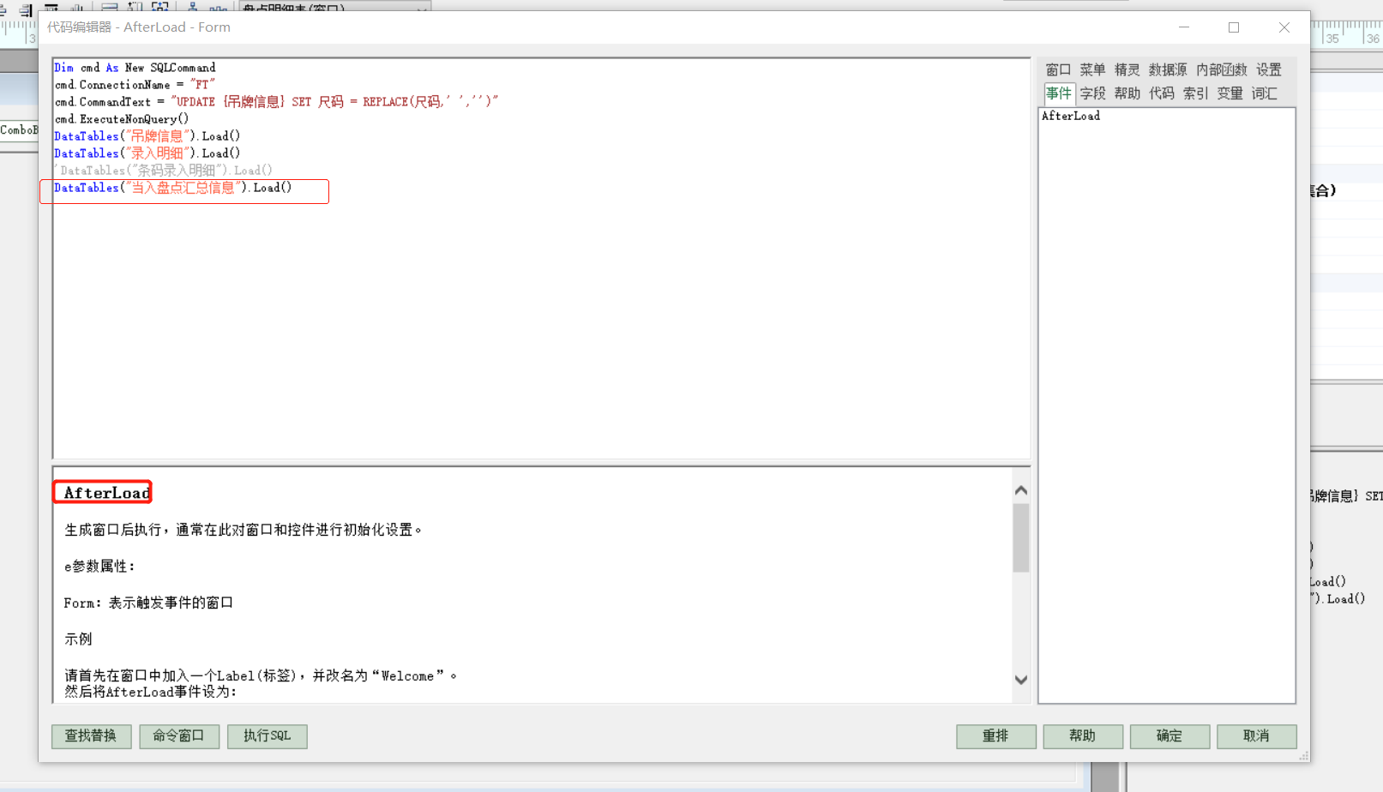
Task: Open the 菜单 tab in right panel
Action: [x=1092, y=69]
